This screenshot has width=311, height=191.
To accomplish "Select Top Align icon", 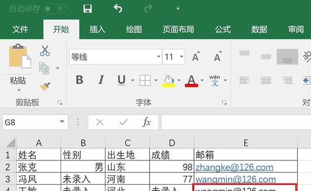I will coord(245,53).
